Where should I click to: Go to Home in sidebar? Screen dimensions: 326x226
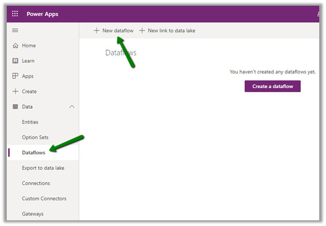pyautogui.click(x=29, y=46)
